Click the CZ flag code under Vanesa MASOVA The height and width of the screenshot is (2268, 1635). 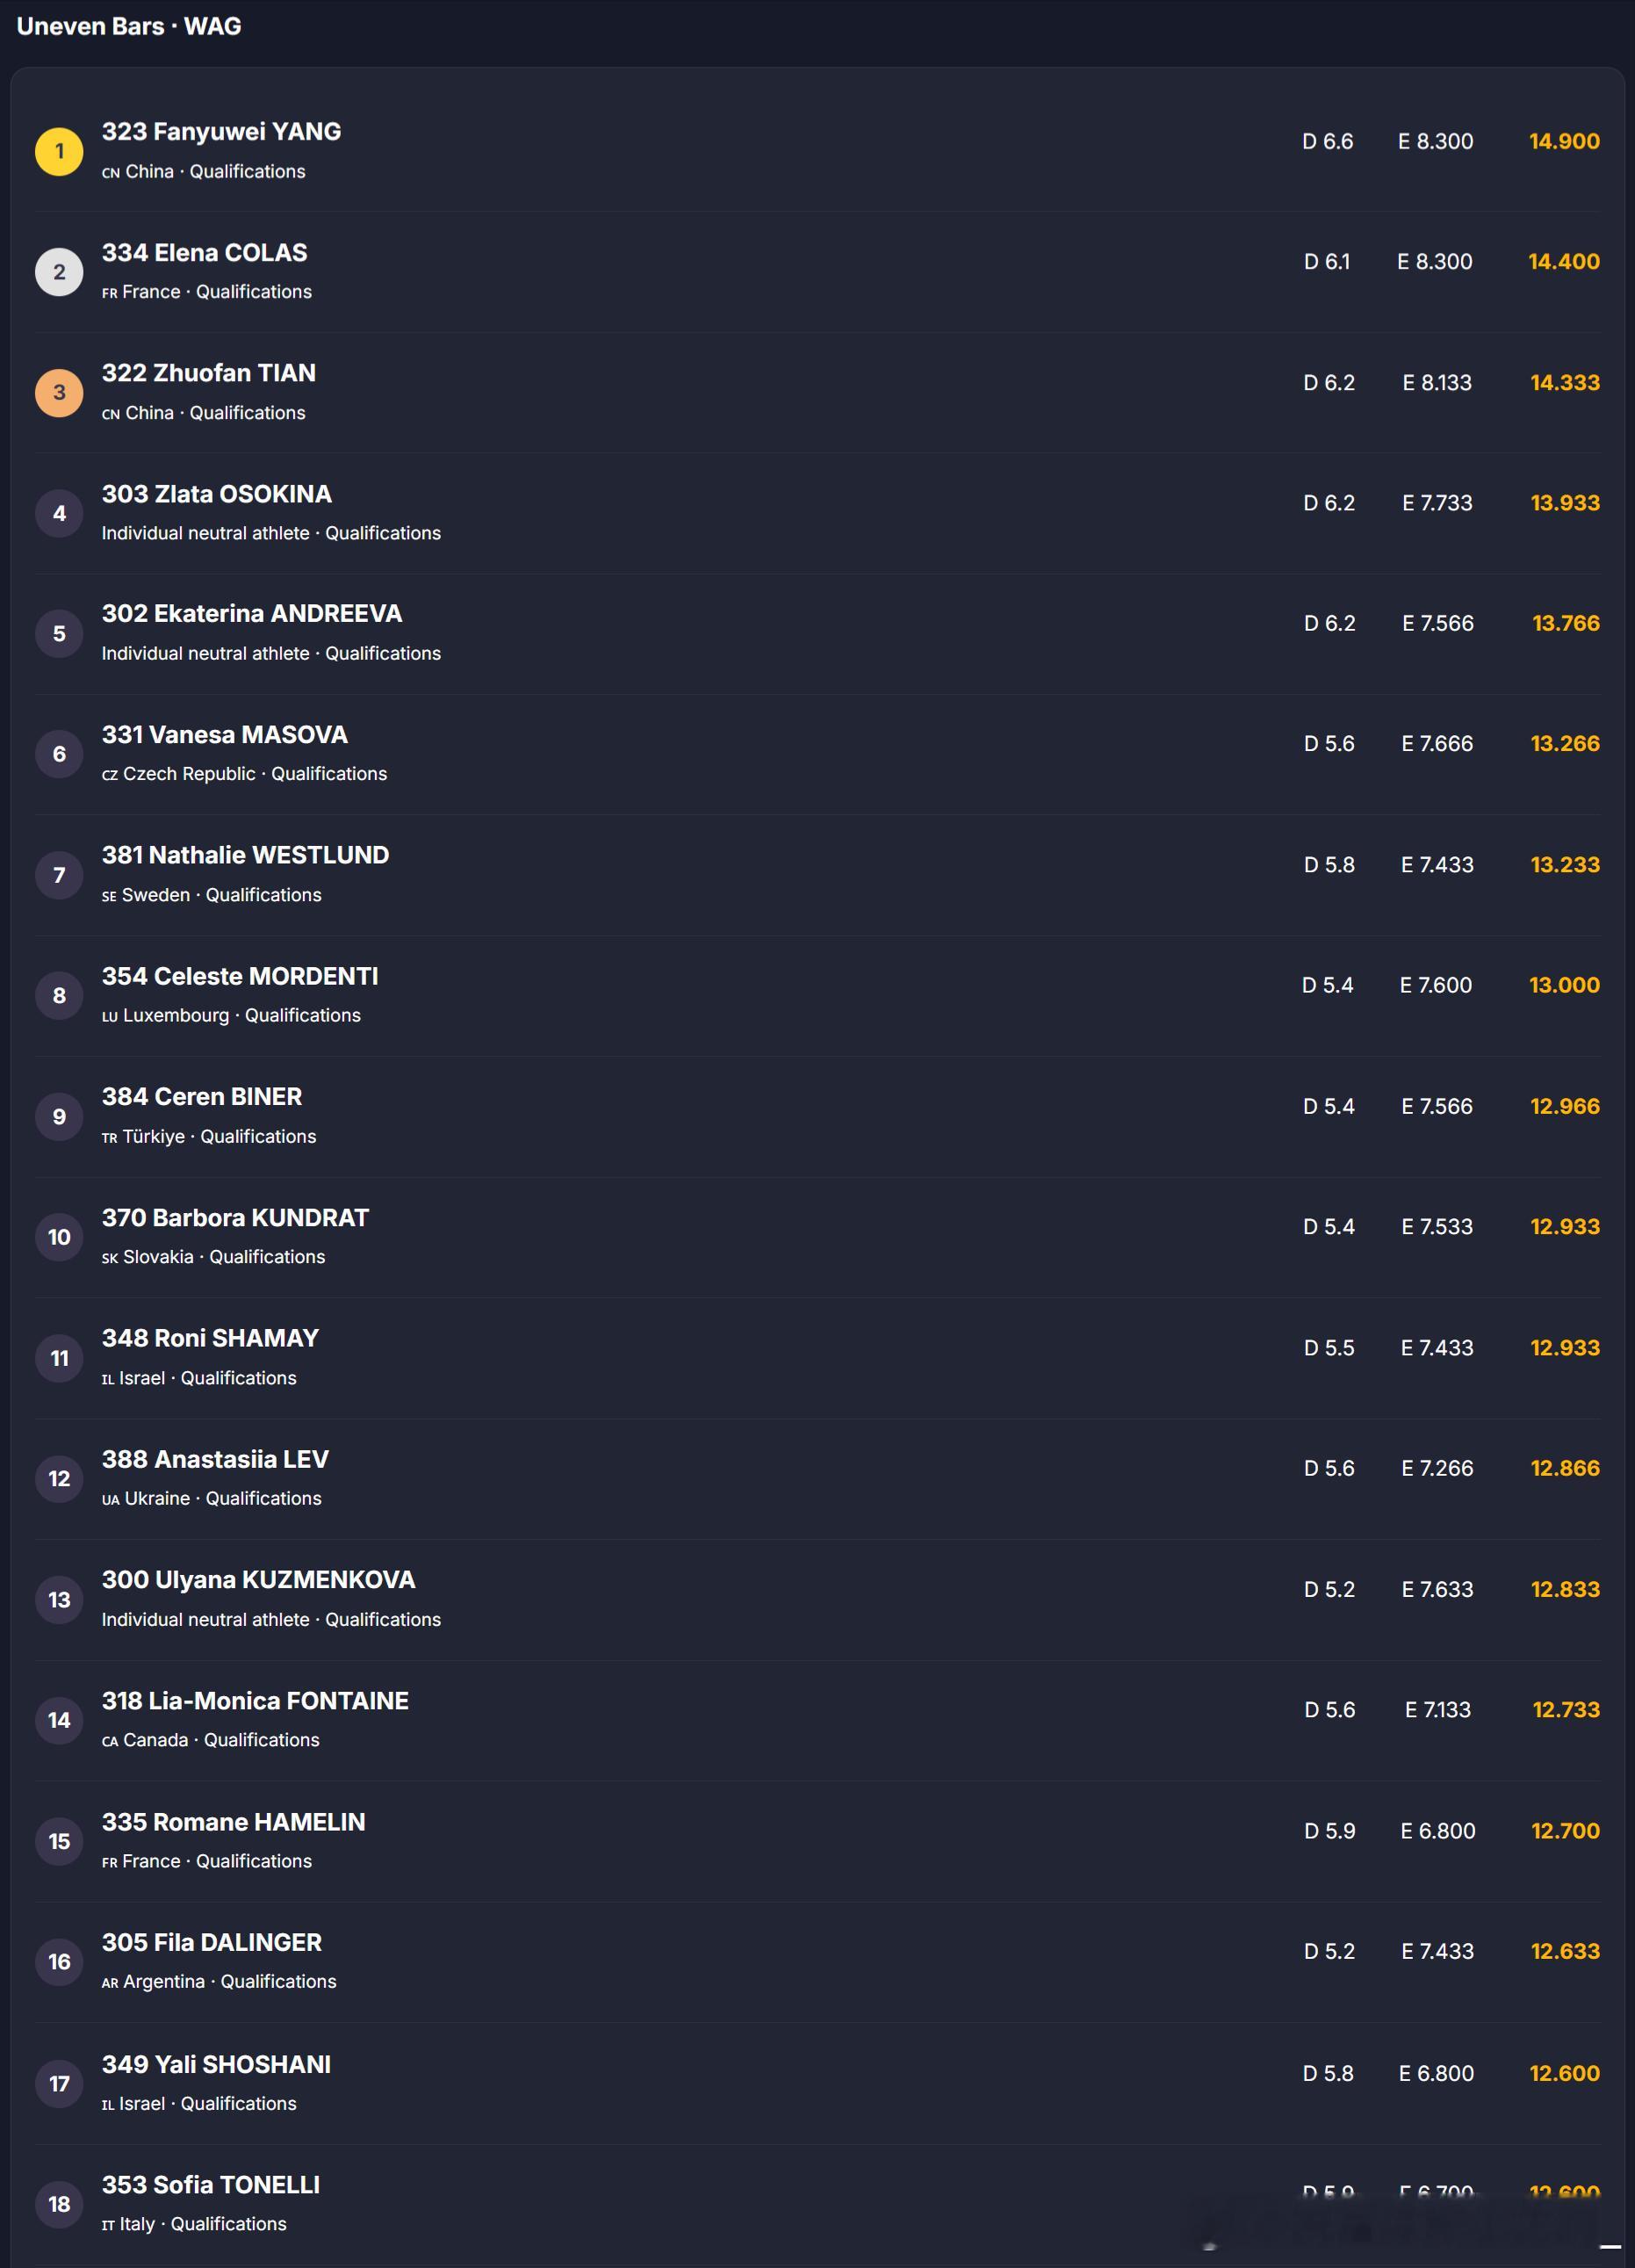110,775
